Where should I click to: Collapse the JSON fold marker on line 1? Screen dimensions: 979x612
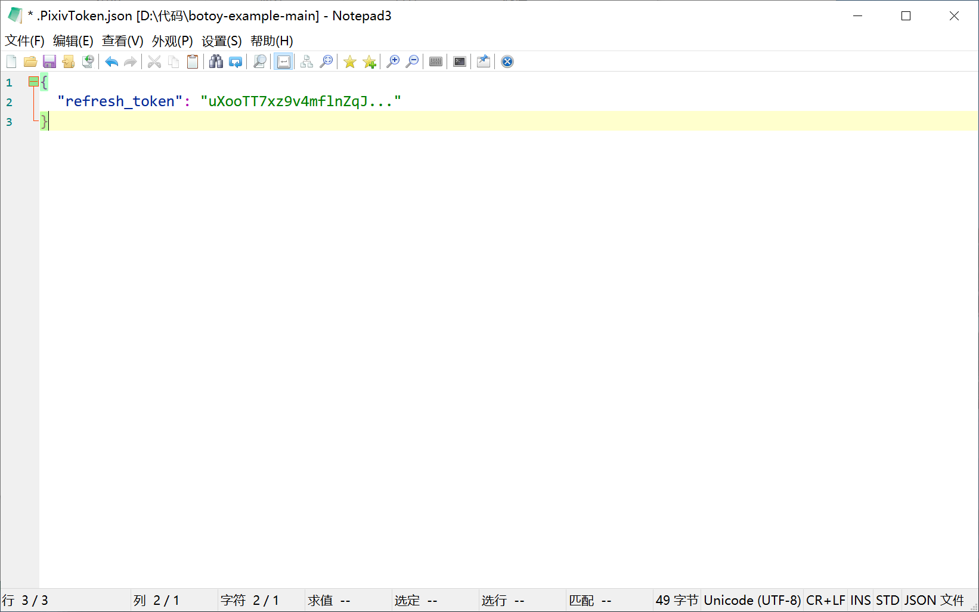pyautogui.click(x=33, y=82)
